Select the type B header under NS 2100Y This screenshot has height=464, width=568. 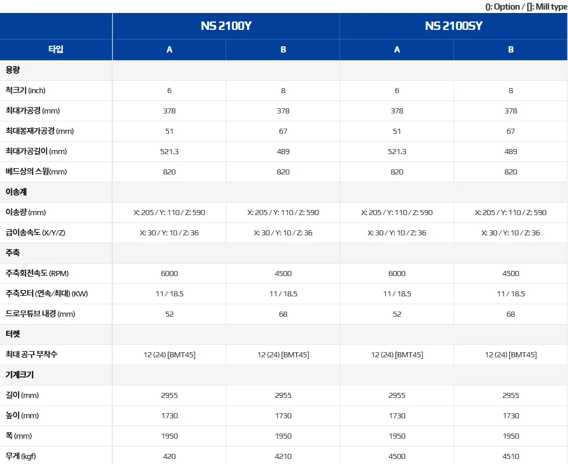click(283, 50)
